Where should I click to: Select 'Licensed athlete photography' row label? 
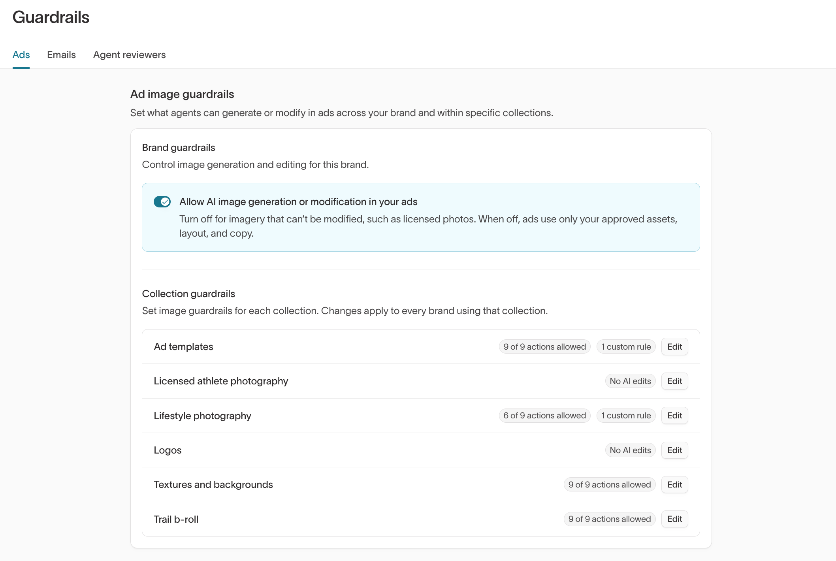(x=221, y=381)
